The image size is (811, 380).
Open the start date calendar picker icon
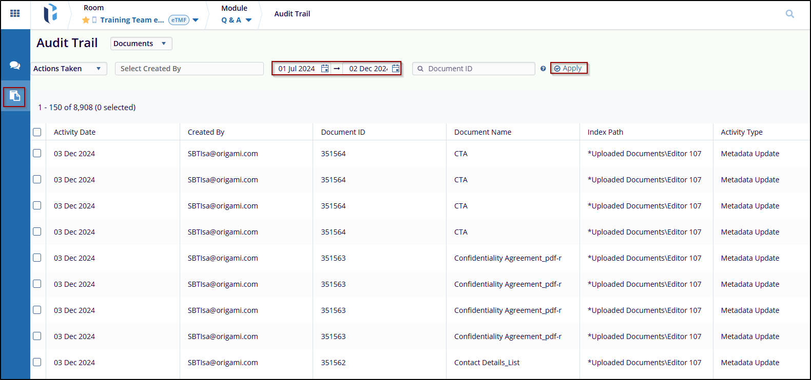[x=325, y=69]
